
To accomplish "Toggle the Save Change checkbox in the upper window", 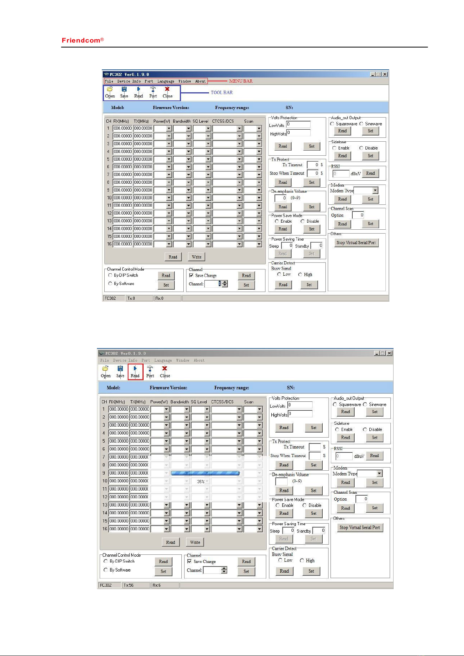I will pyautogui.click(x=191, y=275).
